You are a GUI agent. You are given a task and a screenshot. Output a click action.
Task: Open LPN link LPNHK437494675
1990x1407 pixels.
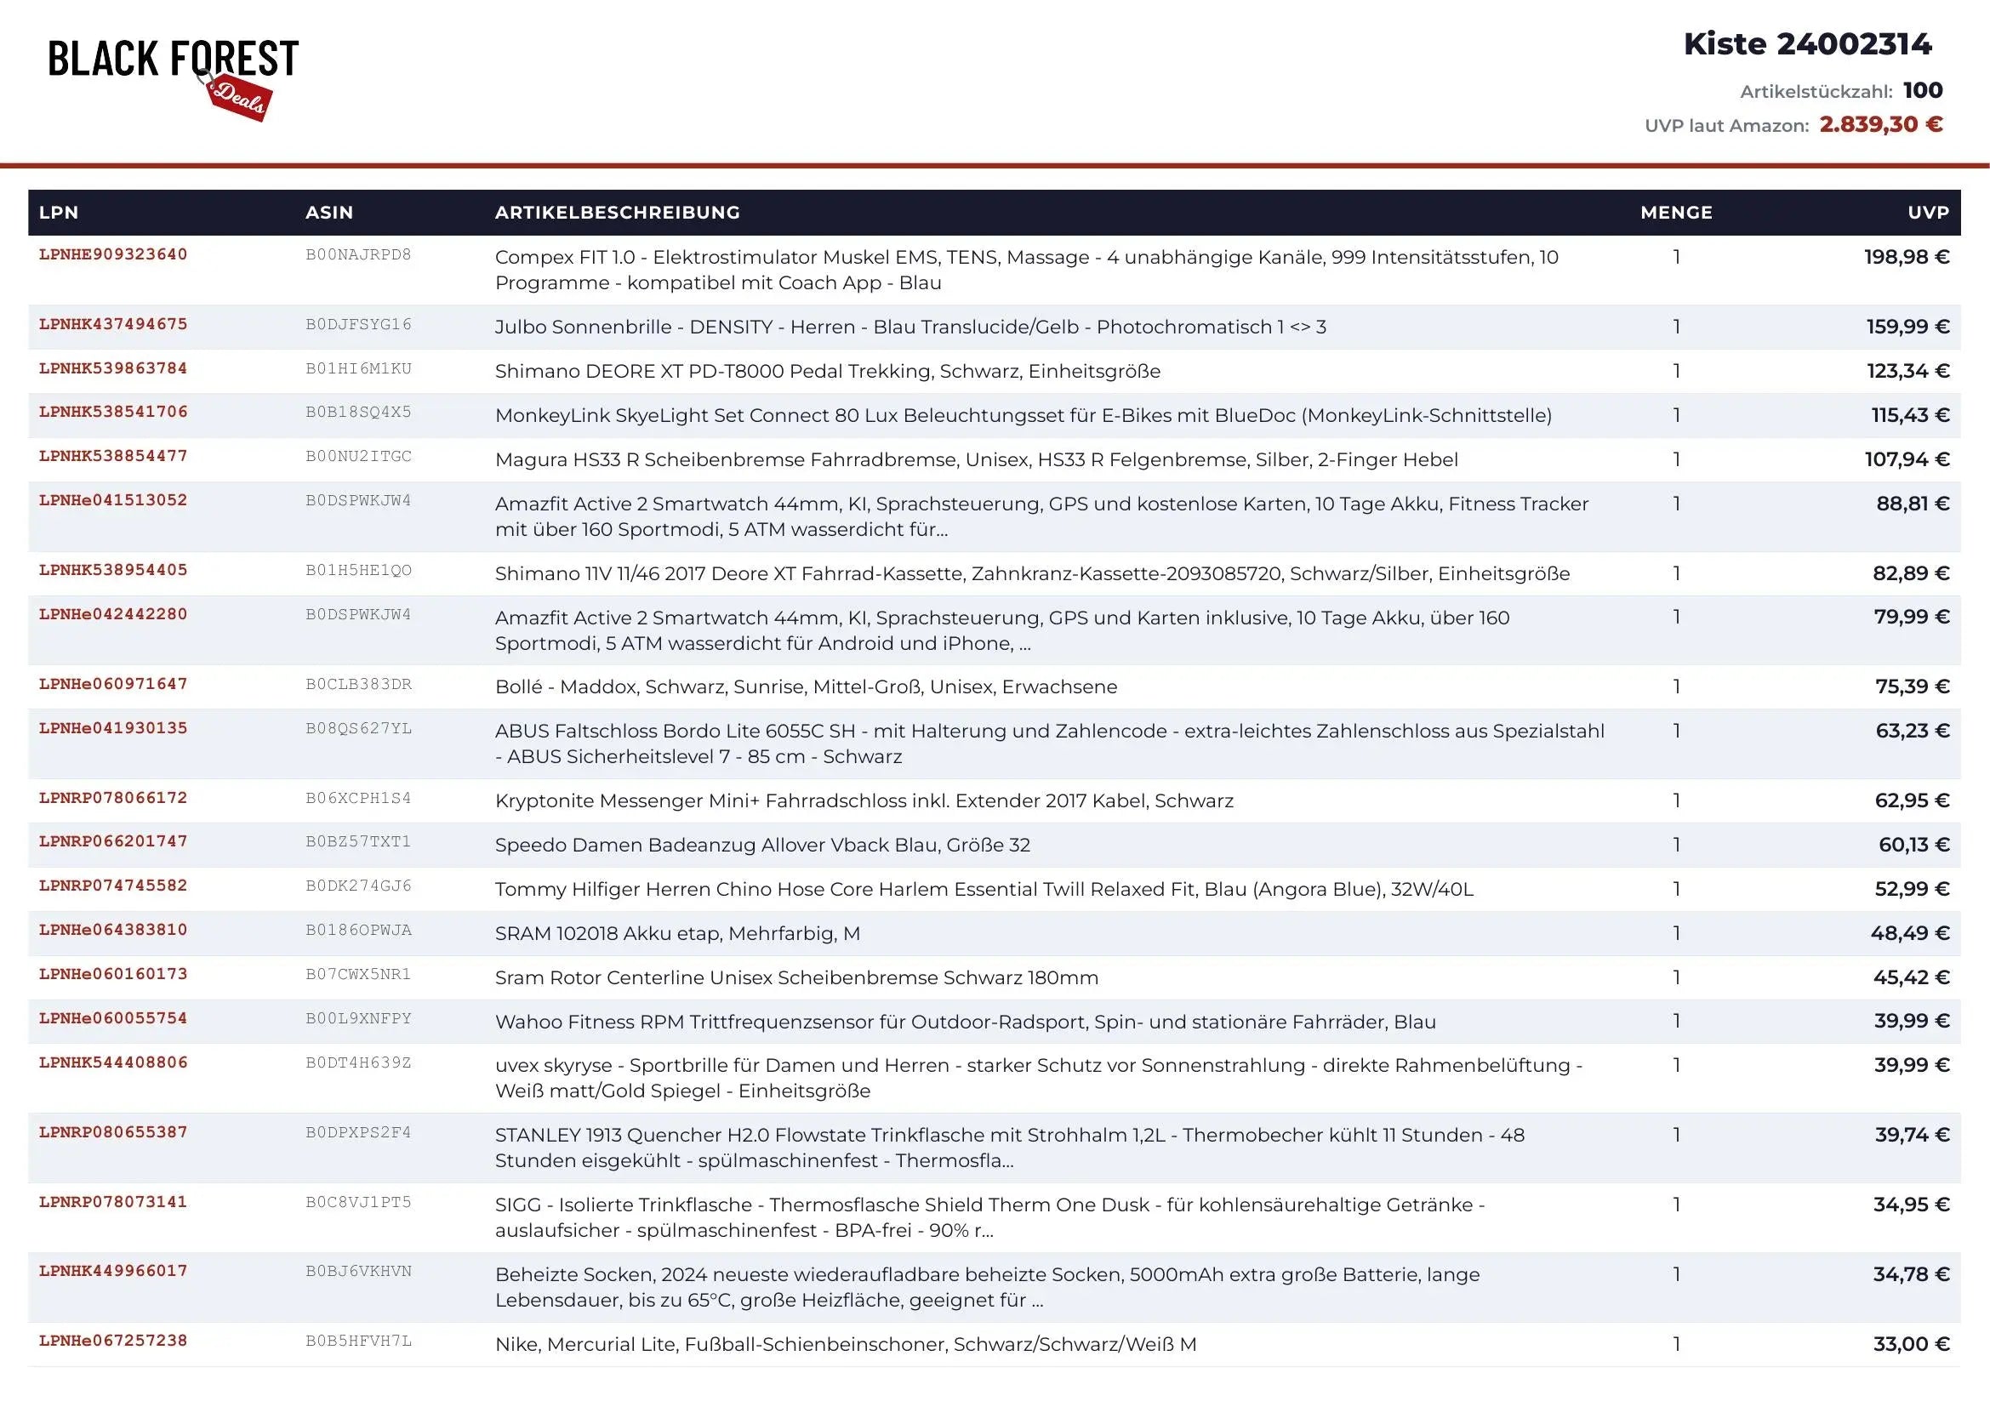click(x=113, y=325)
